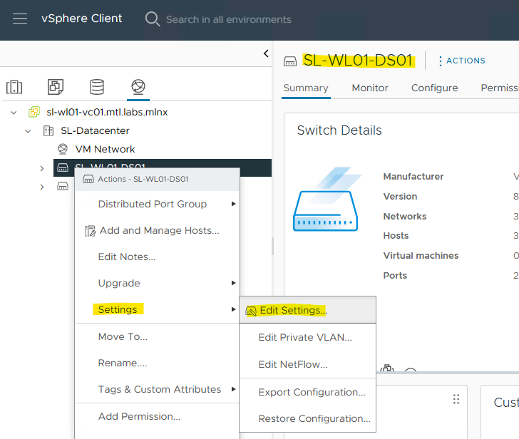
Task: Click the Ports label
Action: click(395, 276)
